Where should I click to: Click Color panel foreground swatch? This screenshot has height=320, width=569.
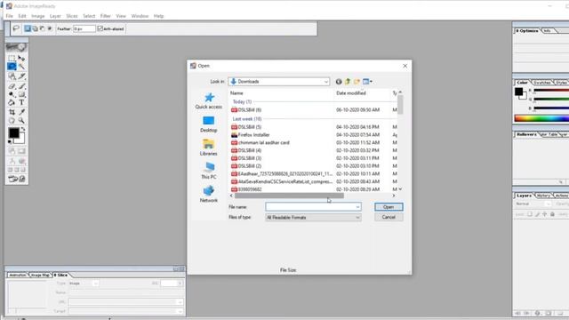518,92
